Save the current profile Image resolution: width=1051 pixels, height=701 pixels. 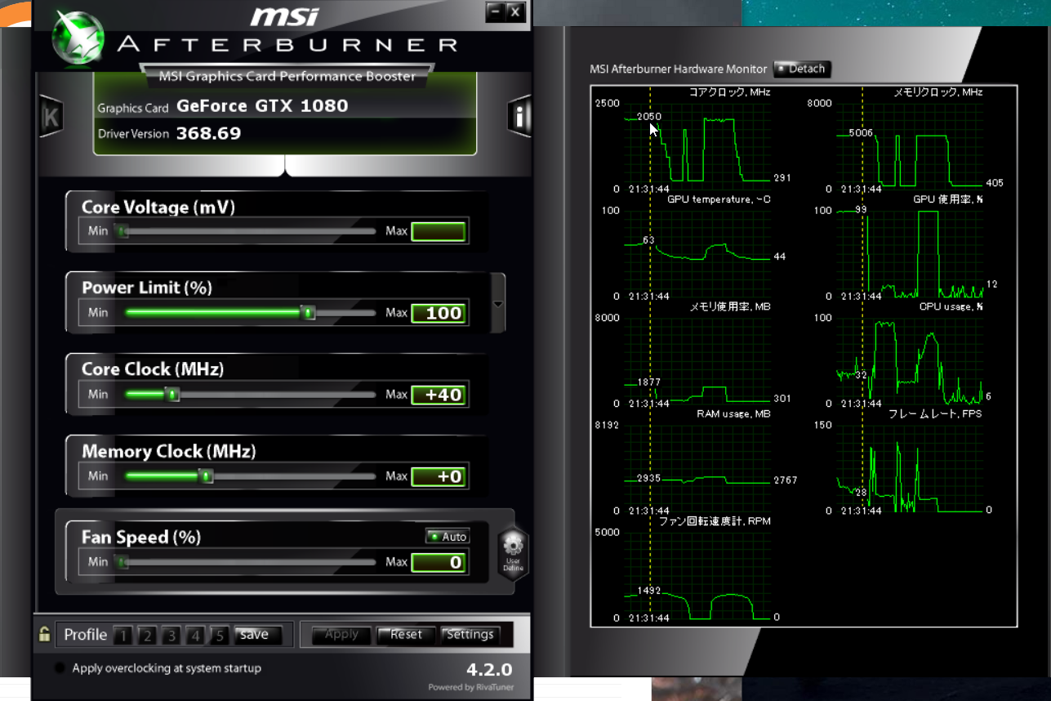(258, 635)
